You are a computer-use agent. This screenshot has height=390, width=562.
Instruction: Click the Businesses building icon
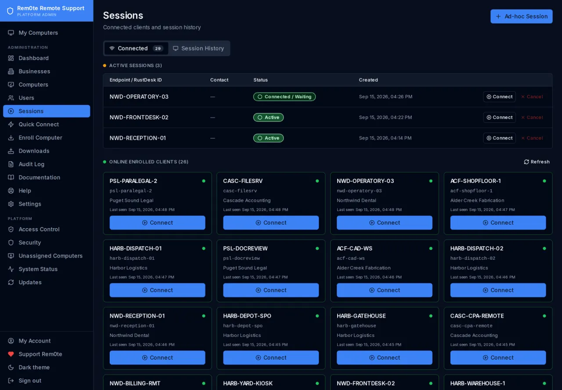11,72
